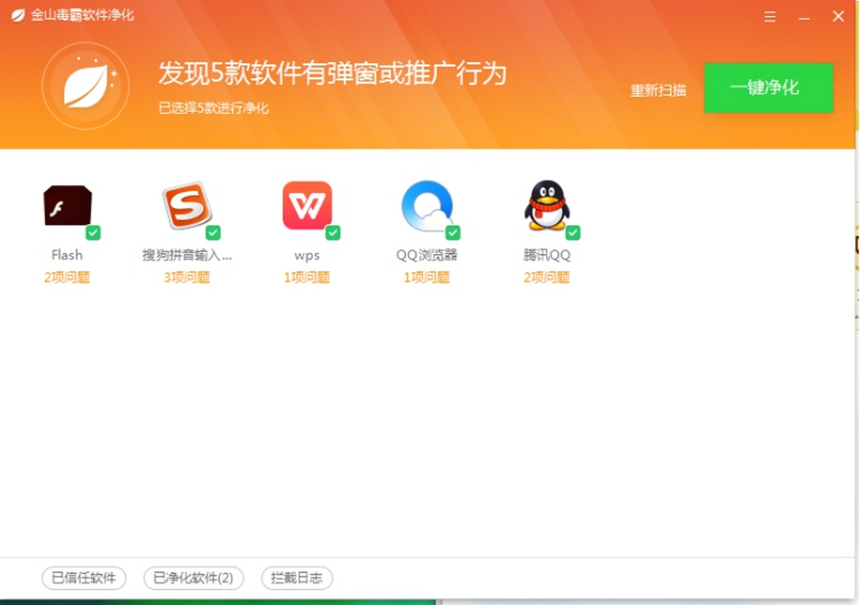This screenshot has height=605, width=860.
Task: Open 已净化软件(2) list
Action: coord(193,578)
